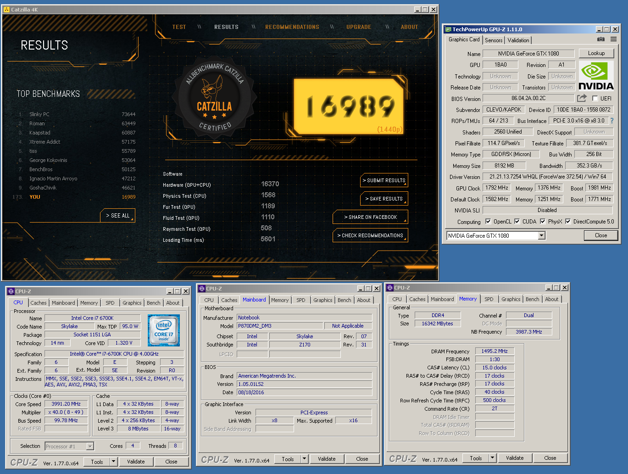Open the ABOUT menu in Catzilla
The width and height of the screenshot is (628, 474).
pyautogui.click(x=409, y=27)
